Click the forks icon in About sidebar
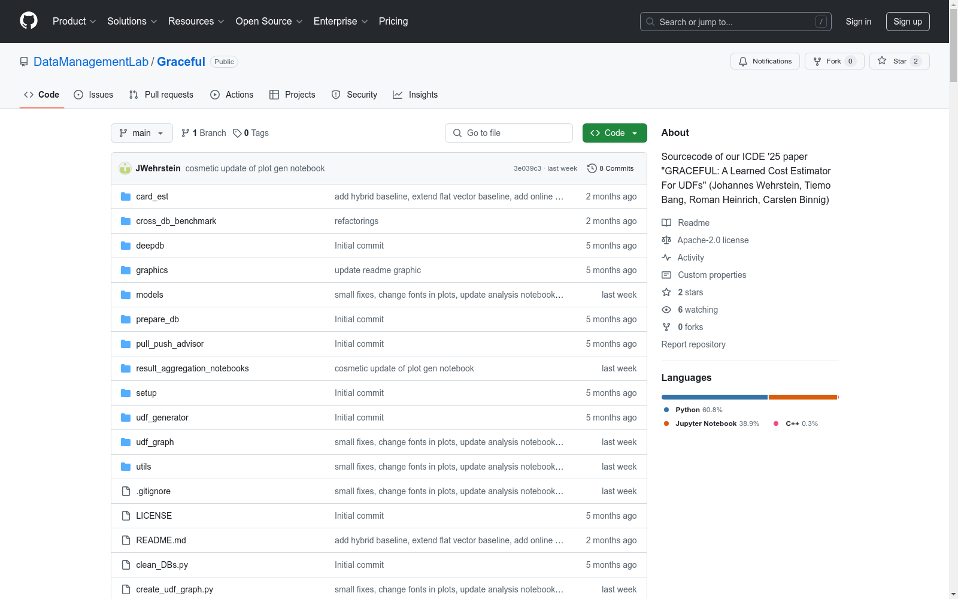Screen dimensions: 958x599 point(666,327)
